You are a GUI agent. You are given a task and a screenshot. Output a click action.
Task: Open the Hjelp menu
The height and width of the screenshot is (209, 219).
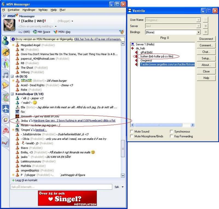point(54,10)
